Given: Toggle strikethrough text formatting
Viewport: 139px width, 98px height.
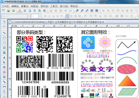Looking at the screenshot, I should pyautogui.click(x=57, y=16).
